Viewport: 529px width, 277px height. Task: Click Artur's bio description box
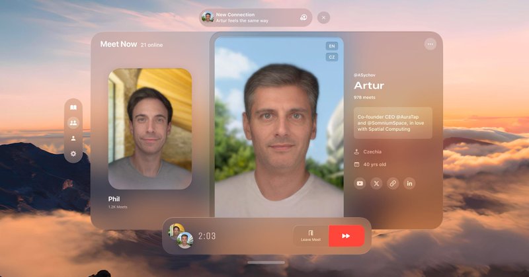(x=393, y=123)
